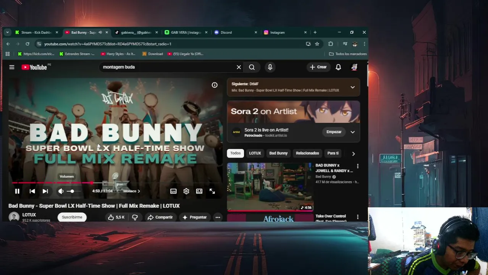Viewport: 488px width, 275px height.
Task: Skip to the next video
Action: 45,191
